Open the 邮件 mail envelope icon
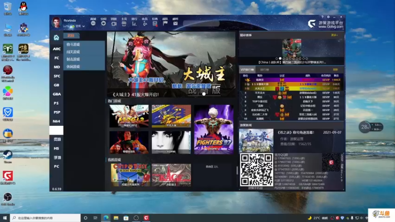The height and width of the screenshot is (222, 395). click(175, 23)
